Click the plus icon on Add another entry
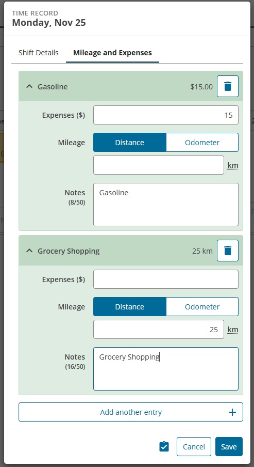 point(232,412)
